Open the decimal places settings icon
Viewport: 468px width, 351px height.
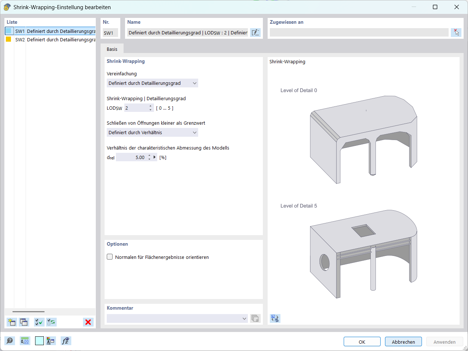point(24,341)
